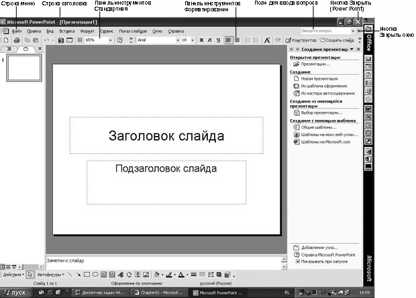Image resolution: width=416 pixels, height=298 pixels.
Task: Click the Dash Style icon
Action: [202, 275]
